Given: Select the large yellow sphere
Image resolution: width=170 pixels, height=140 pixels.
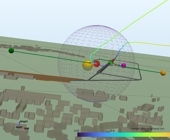Looking at the screenshot, I should click(x=87, y=66).
